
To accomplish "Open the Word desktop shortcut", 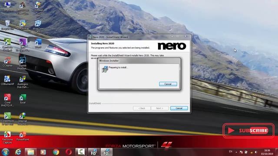I will 38,43.
